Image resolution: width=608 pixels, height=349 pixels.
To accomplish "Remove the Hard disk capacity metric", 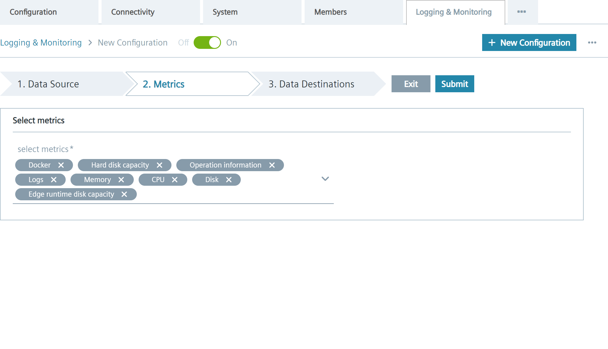I will (160, 165).
